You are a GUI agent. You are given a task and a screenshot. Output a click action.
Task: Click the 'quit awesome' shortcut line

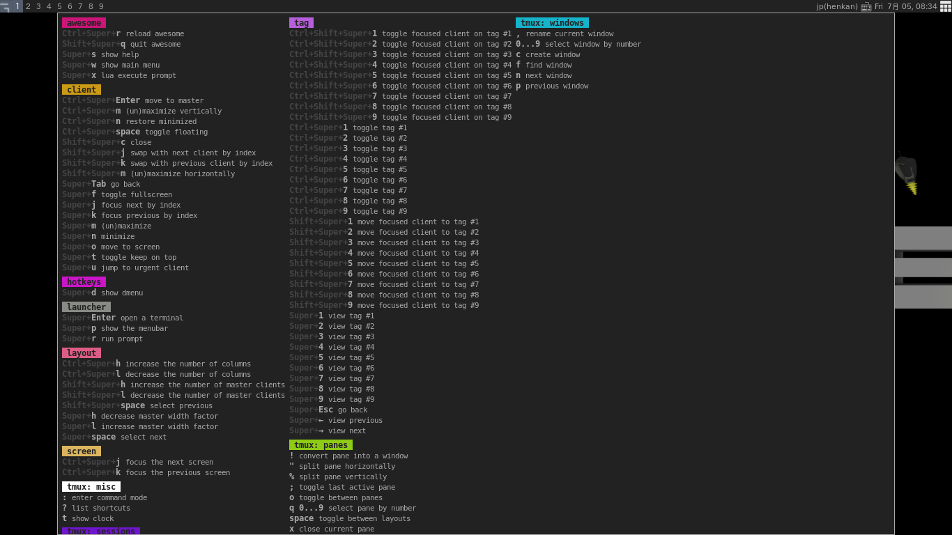[121, 44]
